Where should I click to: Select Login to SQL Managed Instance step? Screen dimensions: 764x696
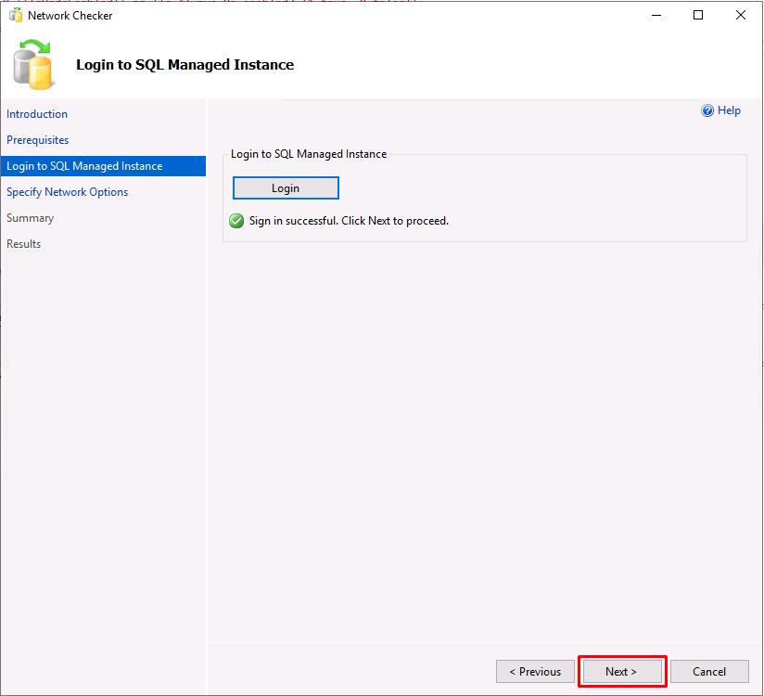tap(103, 166)
